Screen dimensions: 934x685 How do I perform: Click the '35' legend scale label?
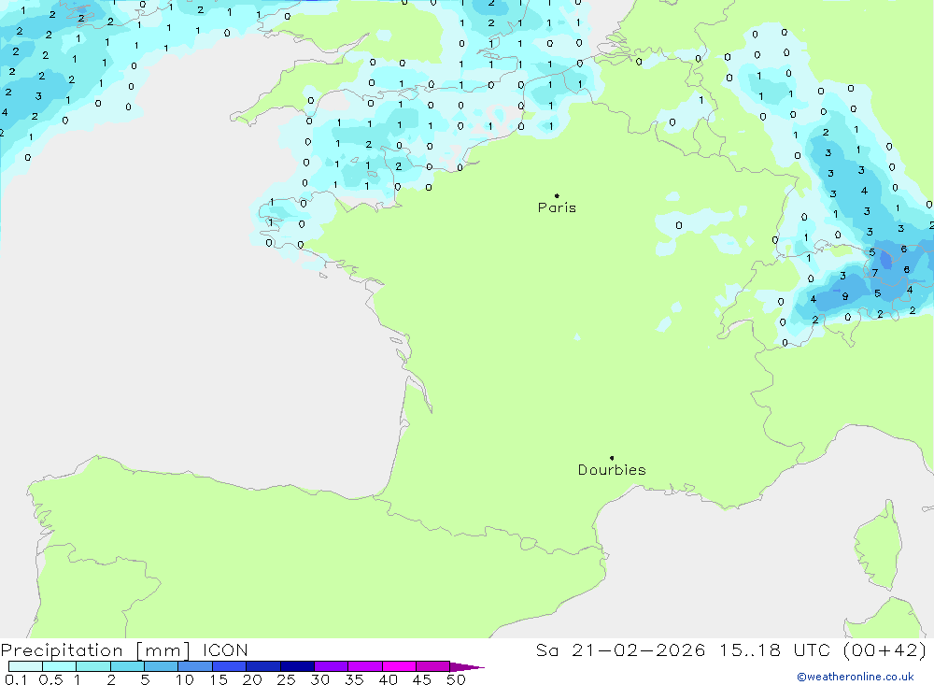[x=354, y=679]
